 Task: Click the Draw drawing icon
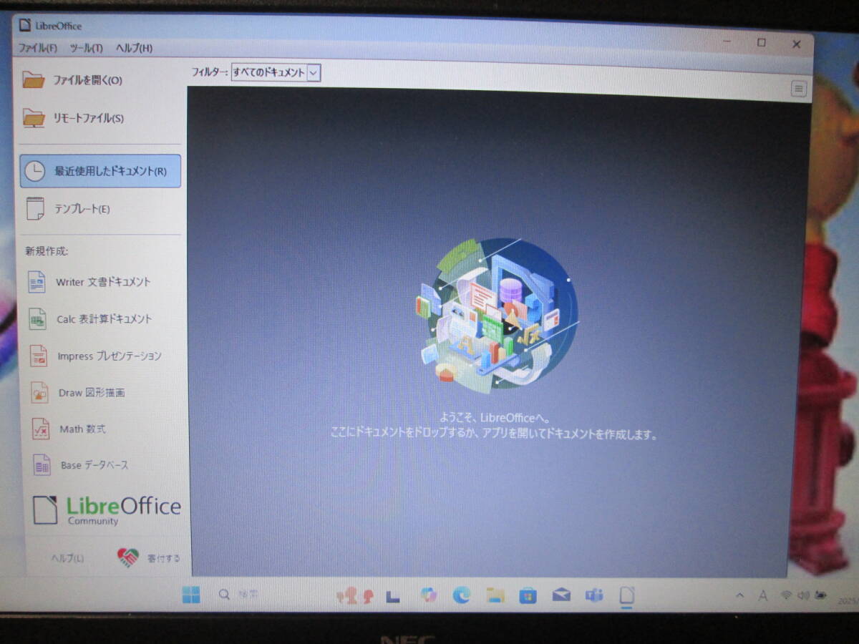click(39, 393)
